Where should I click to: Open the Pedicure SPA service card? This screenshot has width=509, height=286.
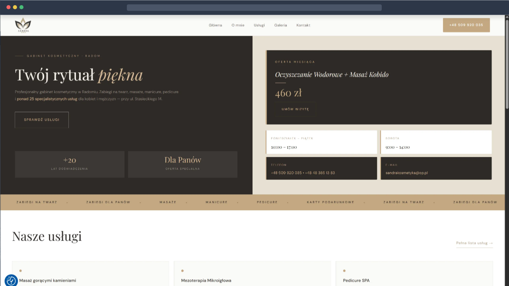(x=414, y=274)
